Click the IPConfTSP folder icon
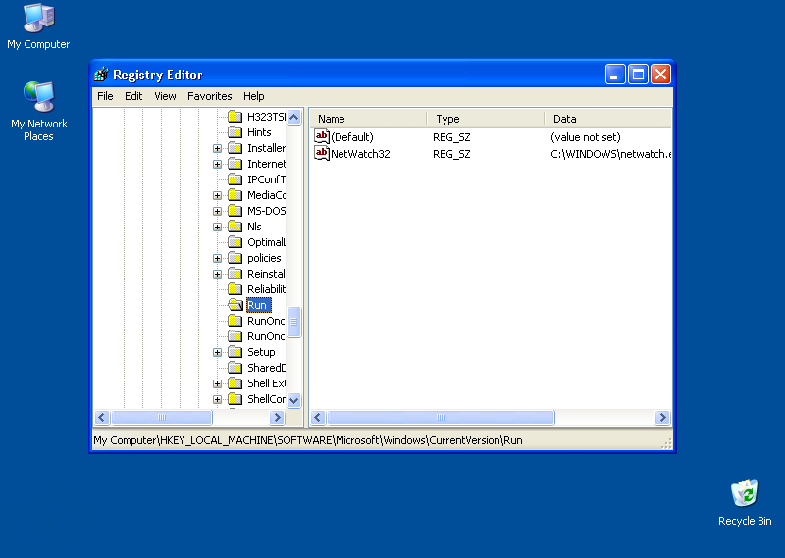 tap(235, 179)
